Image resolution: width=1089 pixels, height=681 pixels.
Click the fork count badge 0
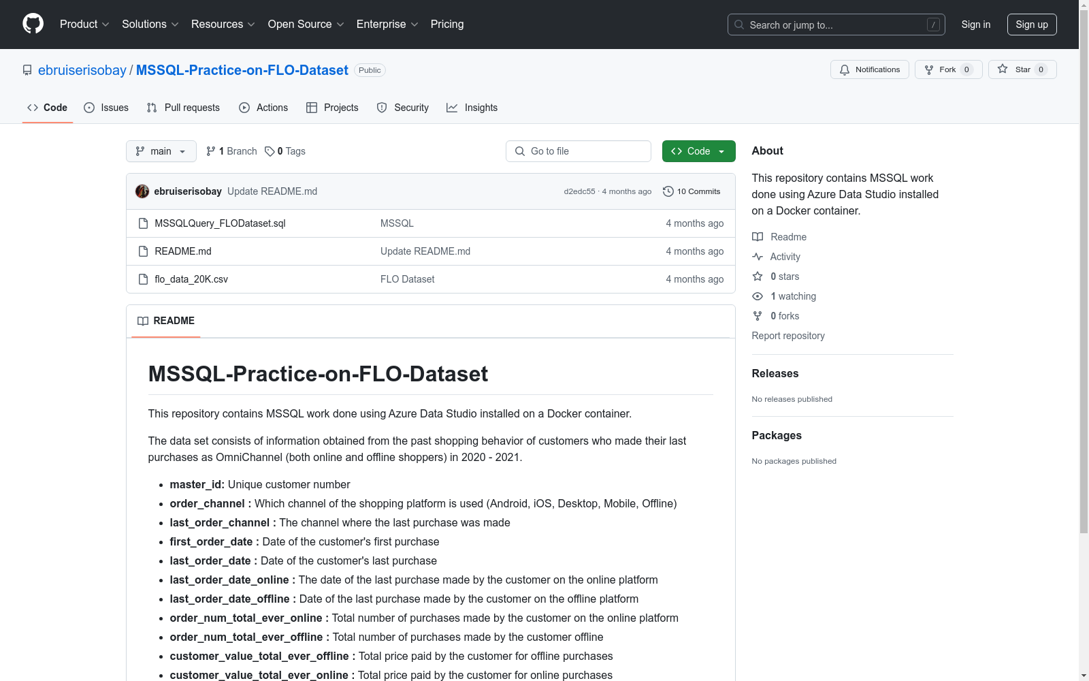[966, 69]
